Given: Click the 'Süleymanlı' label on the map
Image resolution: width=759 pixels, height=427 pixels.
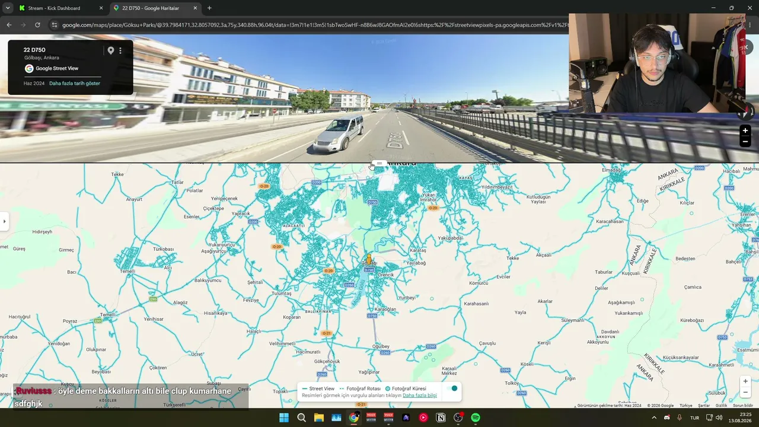Looking at the screenshot, I should pos(573,320).
